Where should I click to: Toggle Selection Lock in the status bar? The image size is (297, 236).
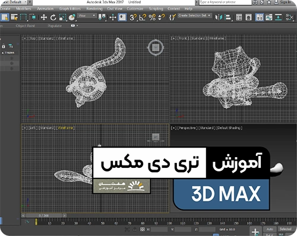click(x=135, y=229)
